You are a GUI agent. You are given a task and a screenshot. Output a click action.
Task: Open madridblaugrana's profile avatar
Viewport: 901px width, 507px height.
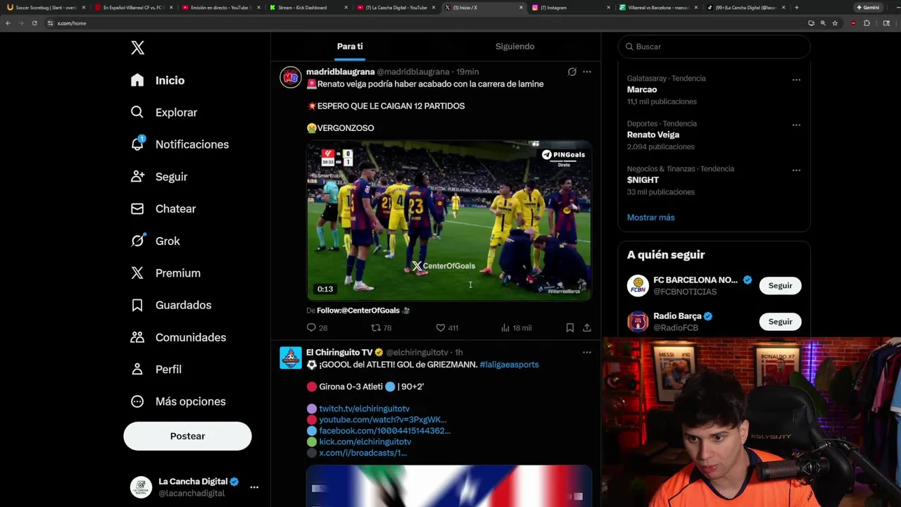291,77
